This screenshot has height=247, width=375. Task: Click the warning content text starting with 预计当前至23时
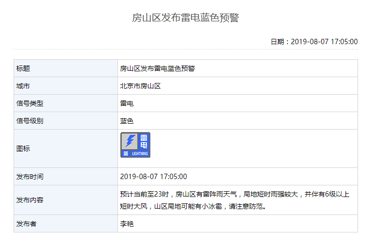234,194
